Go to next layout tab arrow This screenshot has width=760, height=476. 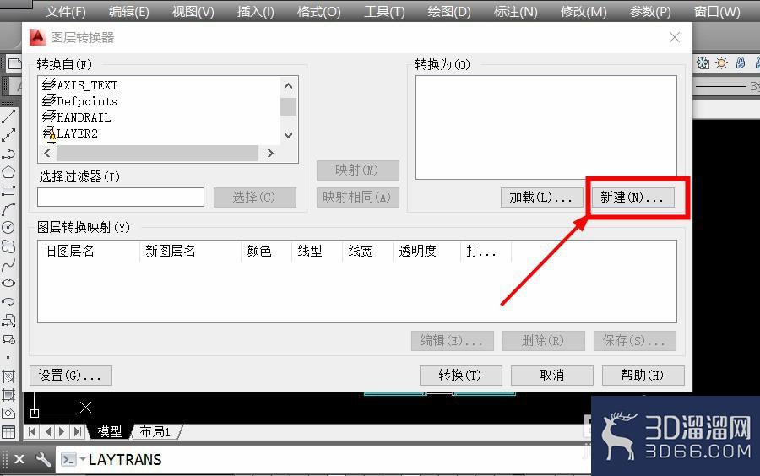click(x=62, y=431)
